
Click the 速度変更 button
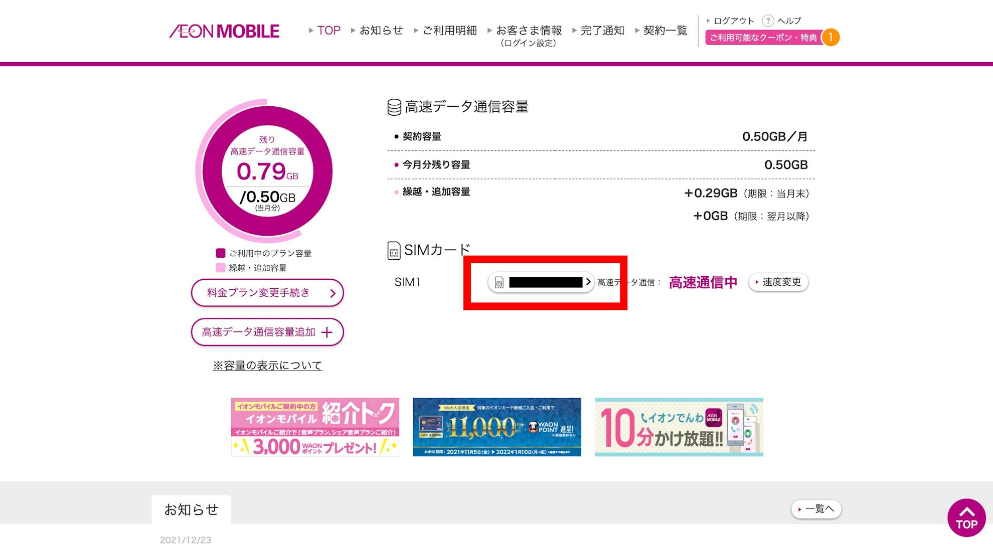(778, 282)
